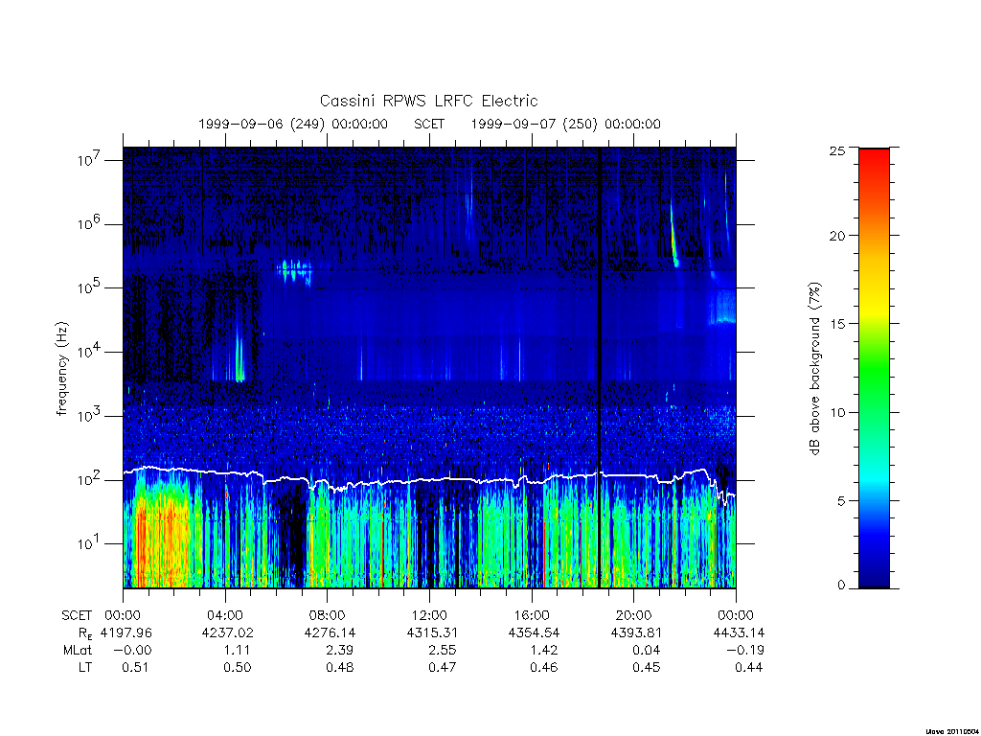Click the 16:00 SCET time label
Viewport: 981px width, 736px height.
532,615
